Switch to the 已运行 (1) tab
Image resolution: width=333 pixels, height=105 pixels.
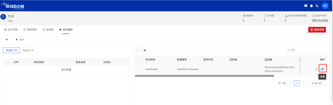click(x=28, y=50)
